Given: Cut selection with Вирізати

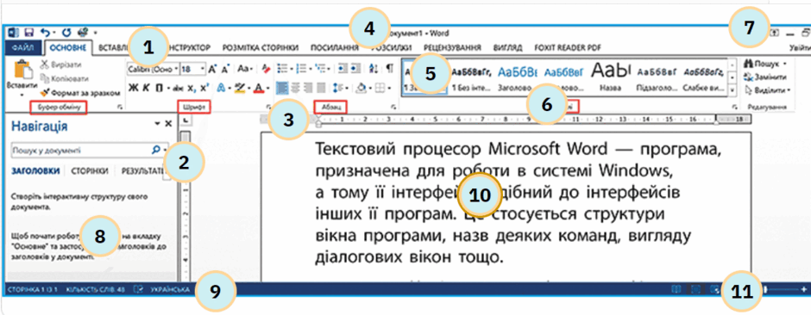Looking at the screenshot, I should [x=62, y=65].
